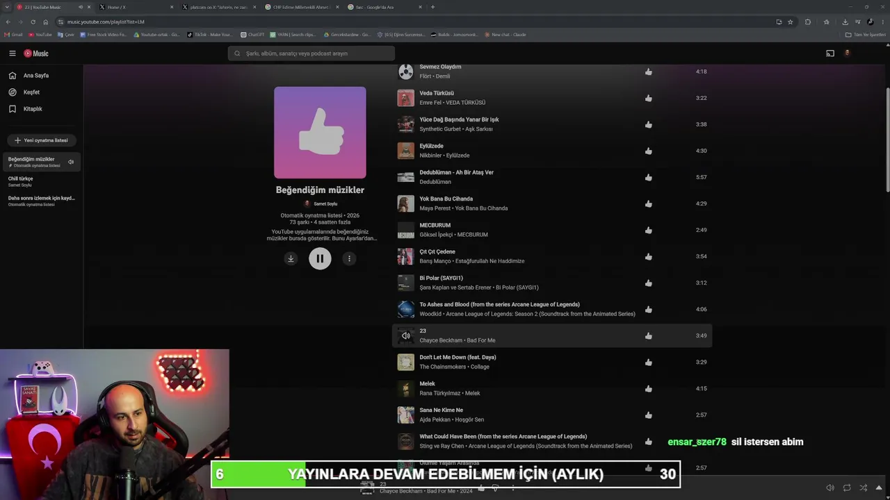Toggle shuffle in the player bar
Viewport: 890px width, 500px height.
point(864,487)
